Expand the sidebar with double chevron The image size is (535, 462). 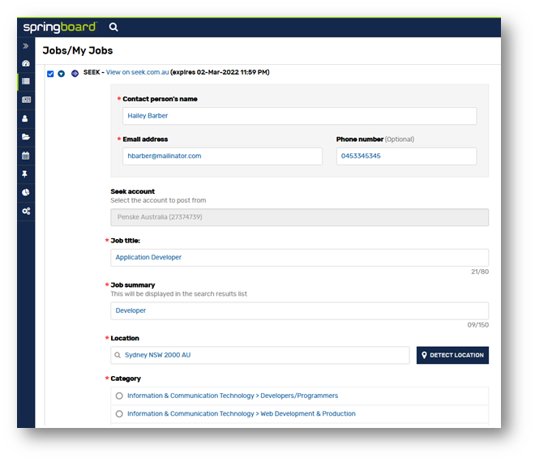coord(26,45)
